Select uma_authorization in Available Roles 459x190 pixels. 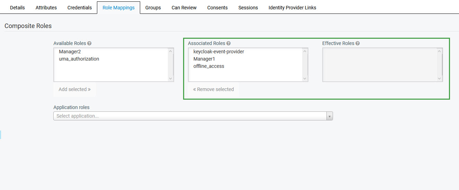tap(79, 59)
